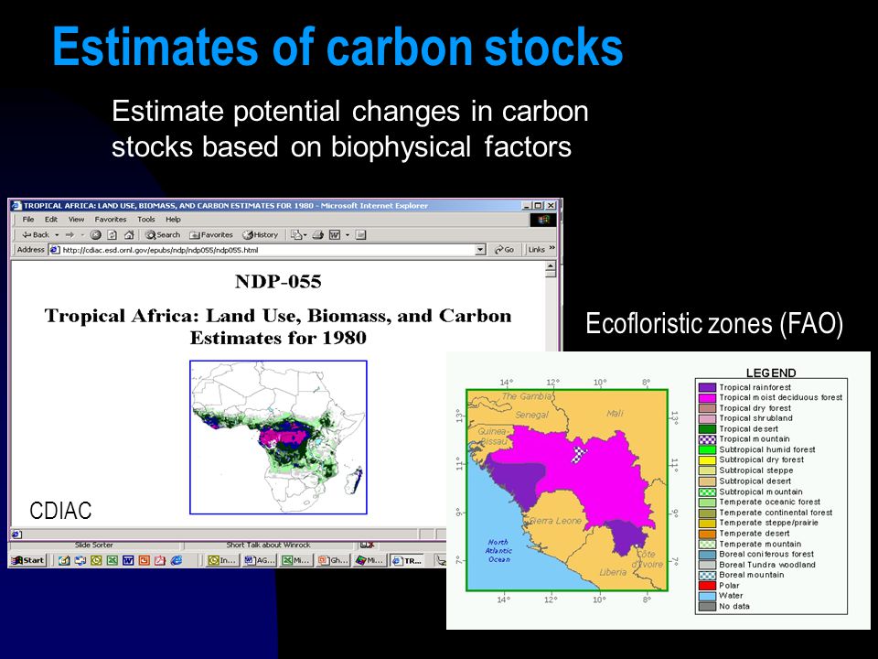
Task: Click the 'Subtropical humid forest' legend label
Action: pyautogui.click(x=767, y=449)
